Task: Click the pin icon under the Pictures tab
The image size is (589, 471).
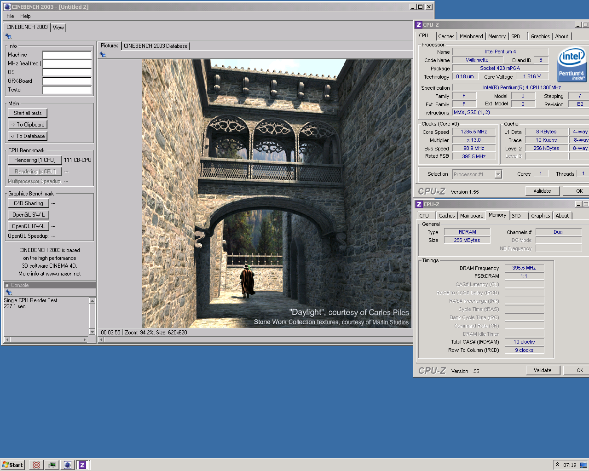Action: [x=103, y=55]
